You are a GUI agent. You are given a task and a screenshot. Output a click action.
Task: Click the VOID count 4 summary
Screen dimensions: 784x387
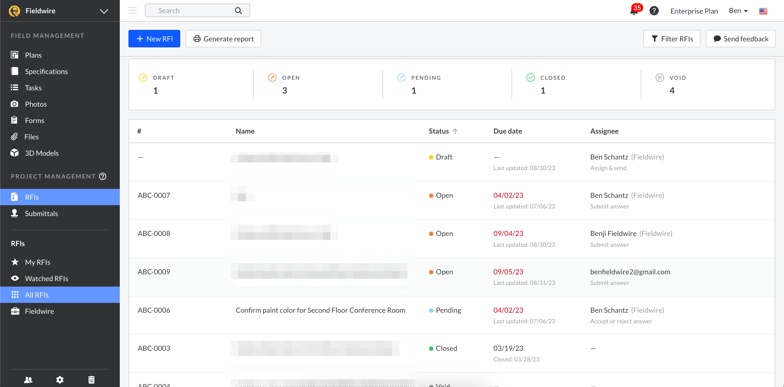(x=672, y=90)
